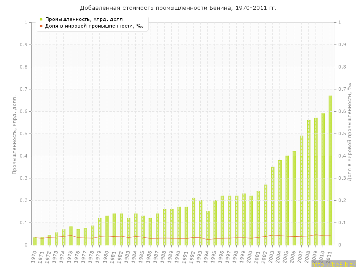The image size is (356, 267).
Task: Click the 1975 year label on x-axis
Action: point(70,257)
